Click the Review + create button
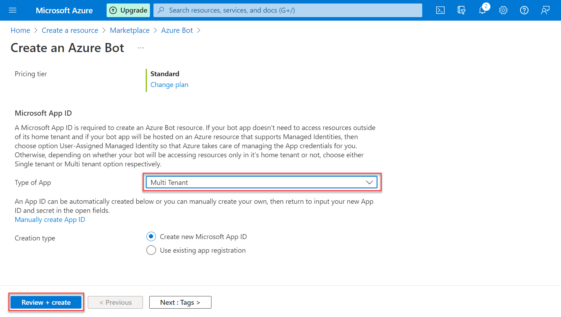561x317 pixels. tap(46, 302)
